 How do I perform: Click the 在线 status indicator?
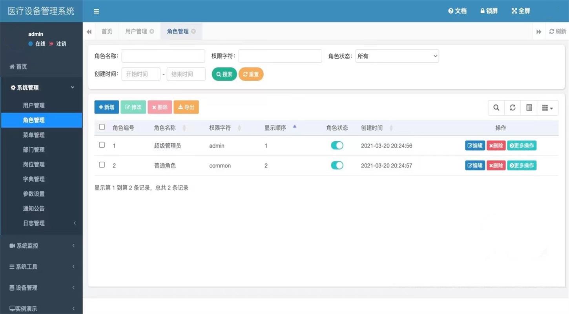pyautogui.click(x=37, y=44)
